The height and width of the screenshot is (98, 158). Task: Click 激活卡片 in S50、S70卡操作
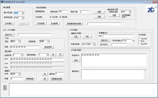[x=9, y=35]
